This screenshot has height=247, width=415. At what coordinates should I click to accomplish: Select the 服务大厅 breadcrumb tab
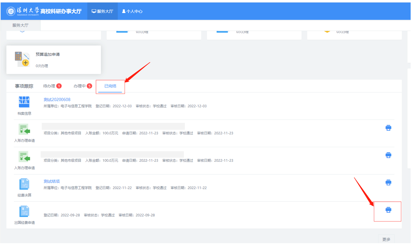20,25
